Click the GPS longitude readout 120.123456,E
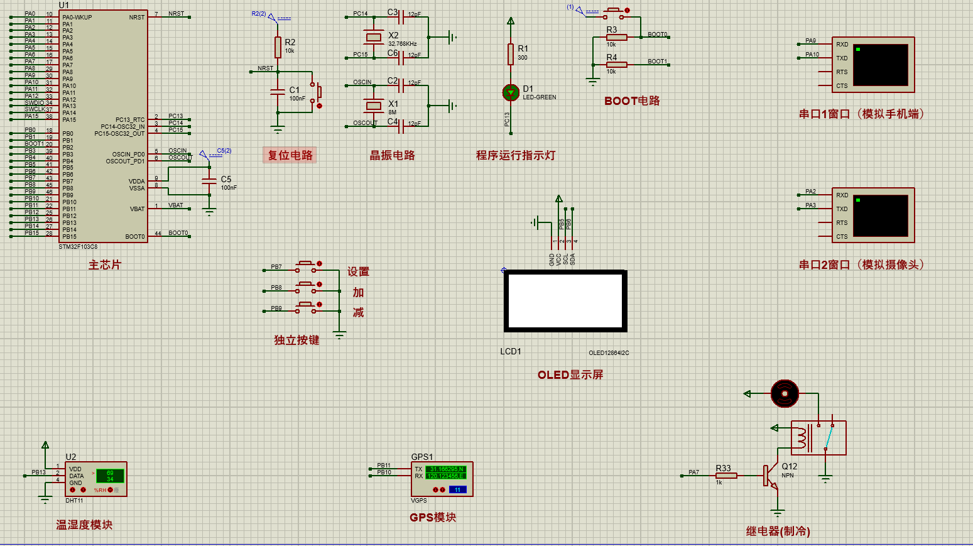The image size is (973, 546). click(446, 476)
